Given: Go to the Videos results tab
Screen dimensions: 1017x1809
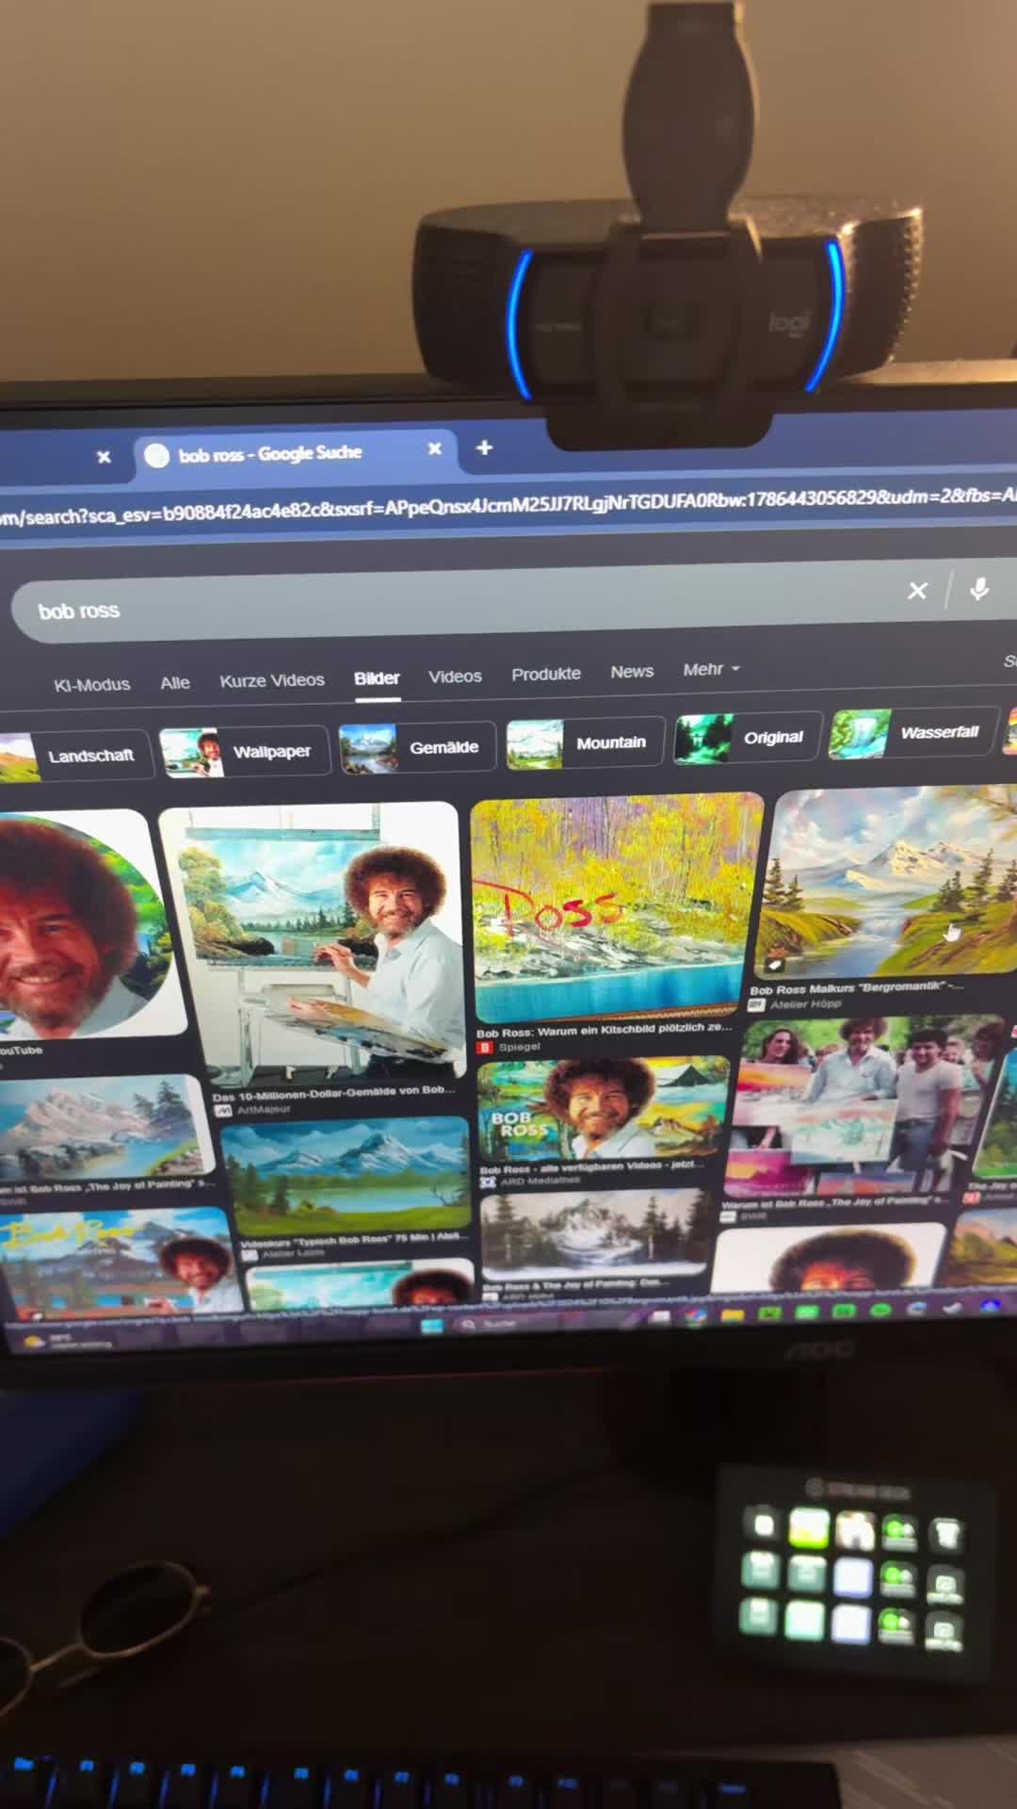Looking at the screenshot, I should pyautogui.click(x=455, y=676).
